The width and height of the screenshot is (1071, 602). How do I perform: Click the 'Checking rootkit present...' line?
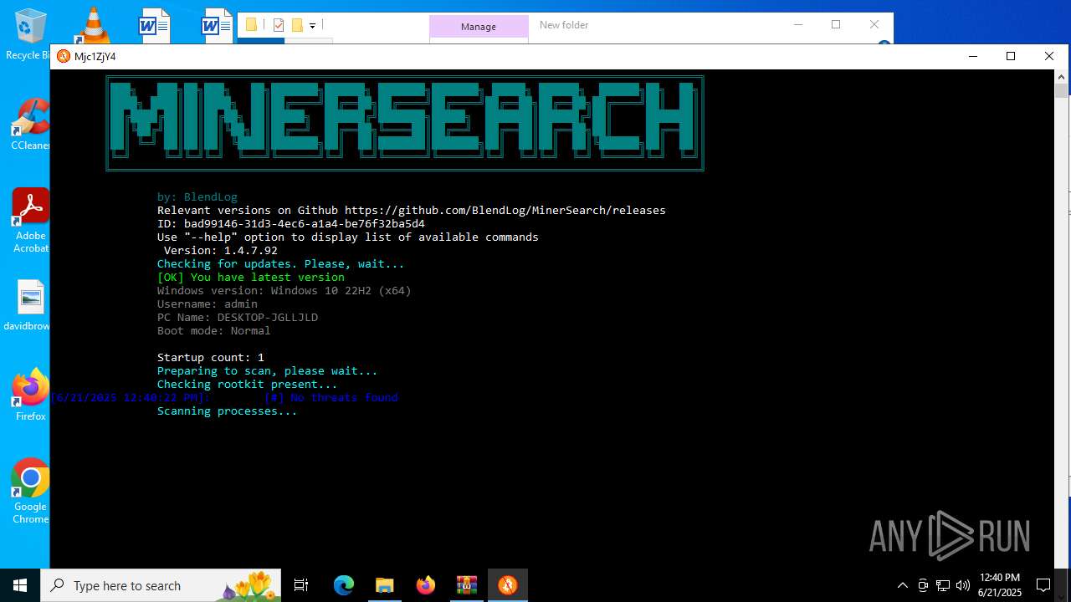248,385
